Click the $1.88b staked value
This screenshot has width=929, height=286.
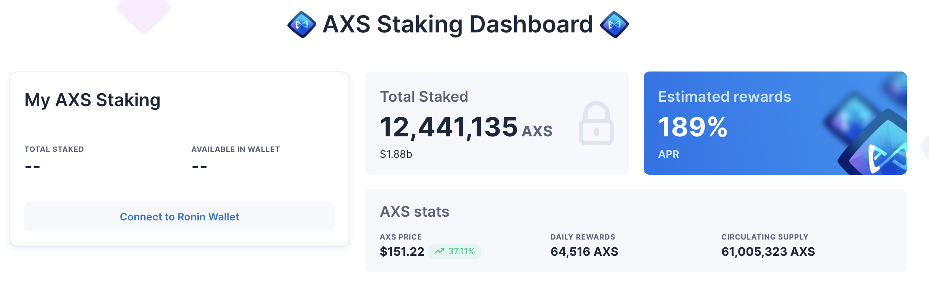tap(396, 154)
